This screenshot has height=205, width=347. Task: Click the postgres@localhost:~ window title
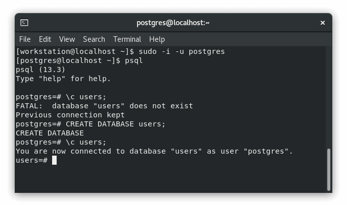point(173,23)
